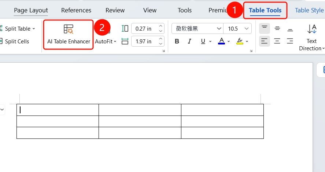The width and height of the screenshot is (325, 172).
Task: Open the font dialog launcher
Action: 251,51
